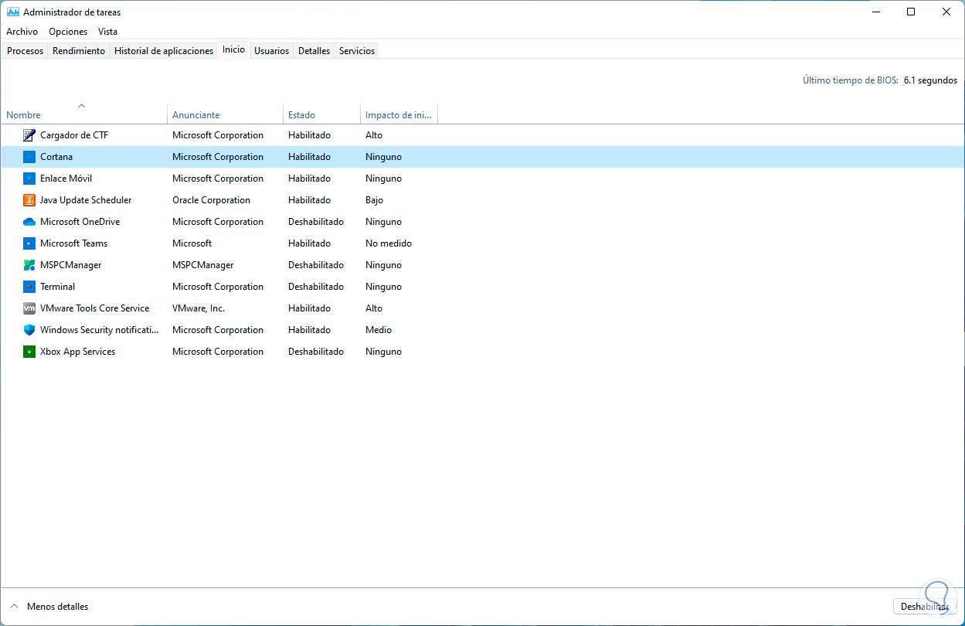Sort by the Nombre column header
This screenshot has height=626, width=965.
[x=83, y=114]
